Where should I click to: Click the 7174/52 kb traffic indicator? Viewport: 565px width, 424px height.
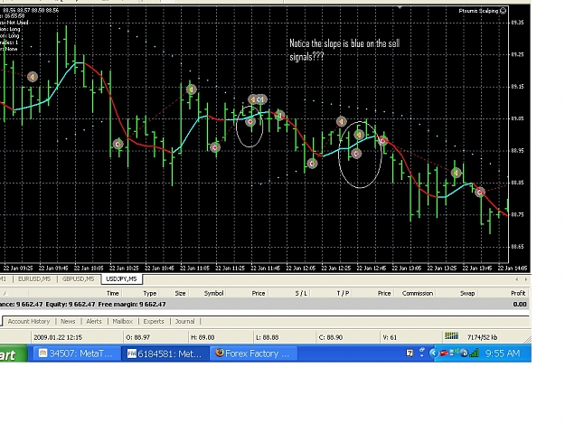482,337
